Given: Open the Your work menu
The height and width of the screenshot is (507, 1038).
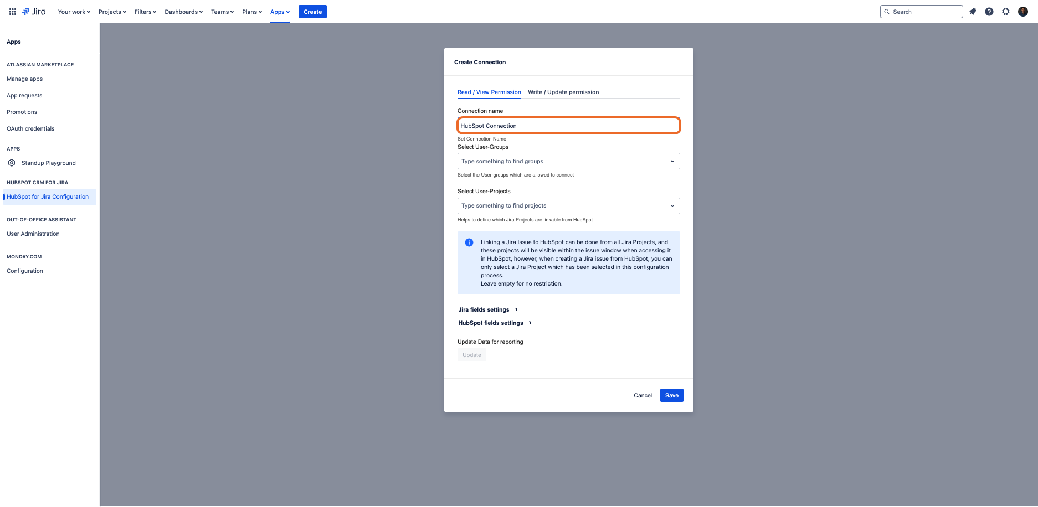Looking at the screenshot, I should tap(74, 12).
